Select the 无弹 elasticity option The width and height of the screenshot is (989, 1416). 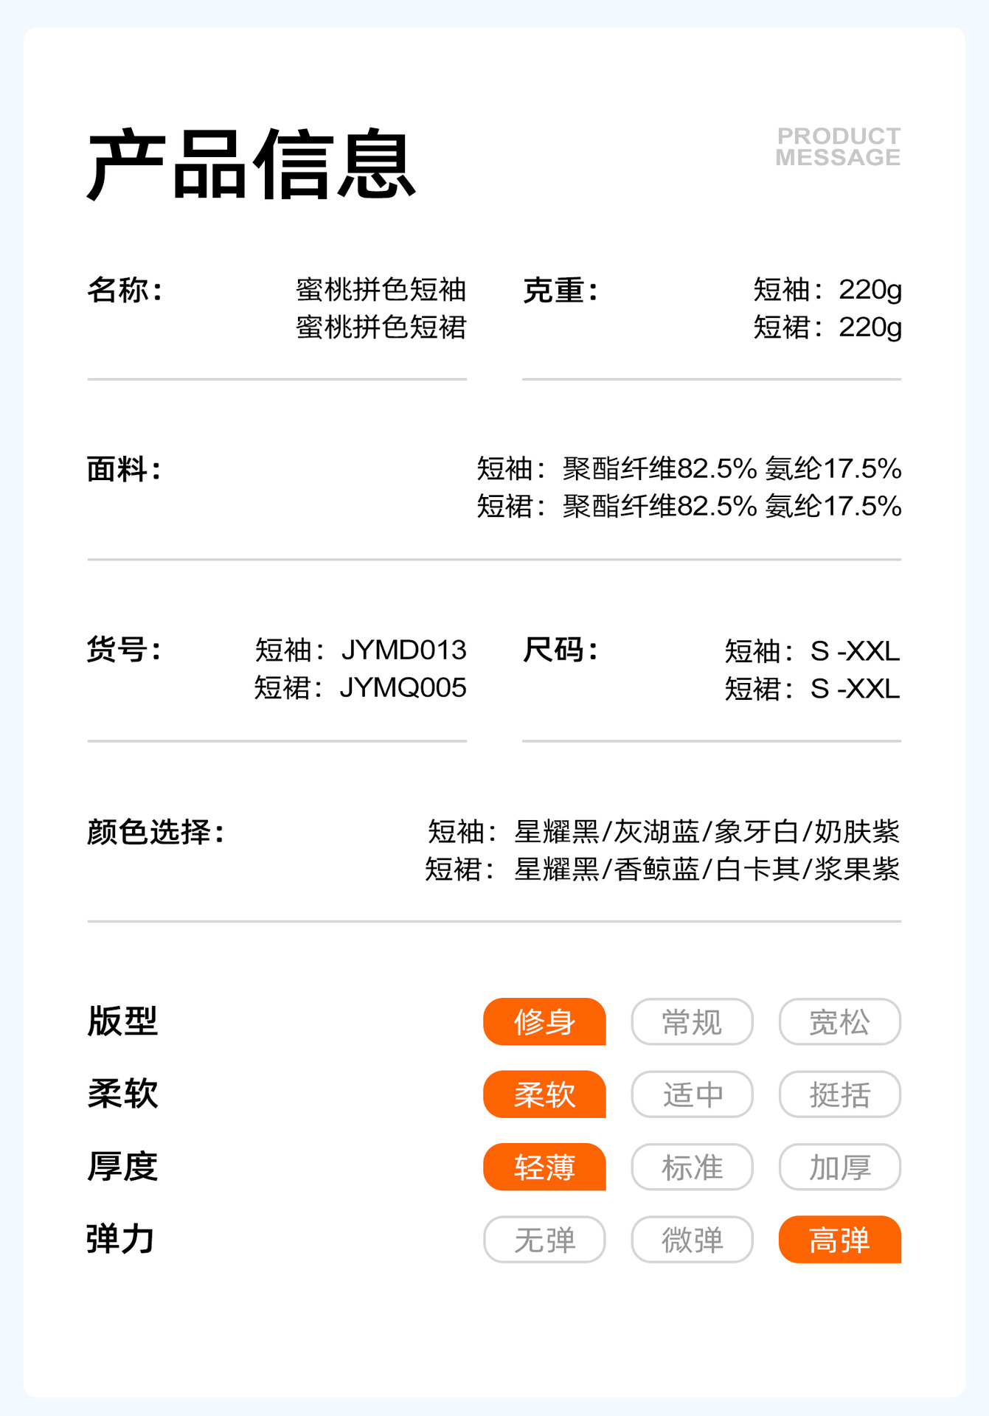pyautogui.click(x=544, y=1239)
